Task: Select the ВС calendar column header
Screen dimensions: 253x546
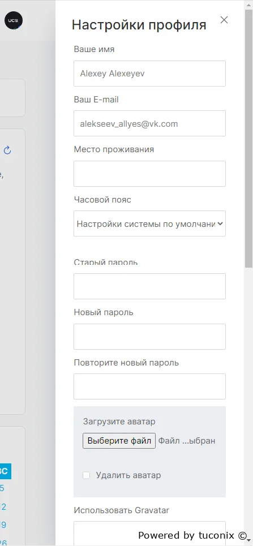Action: pos(4,471)
